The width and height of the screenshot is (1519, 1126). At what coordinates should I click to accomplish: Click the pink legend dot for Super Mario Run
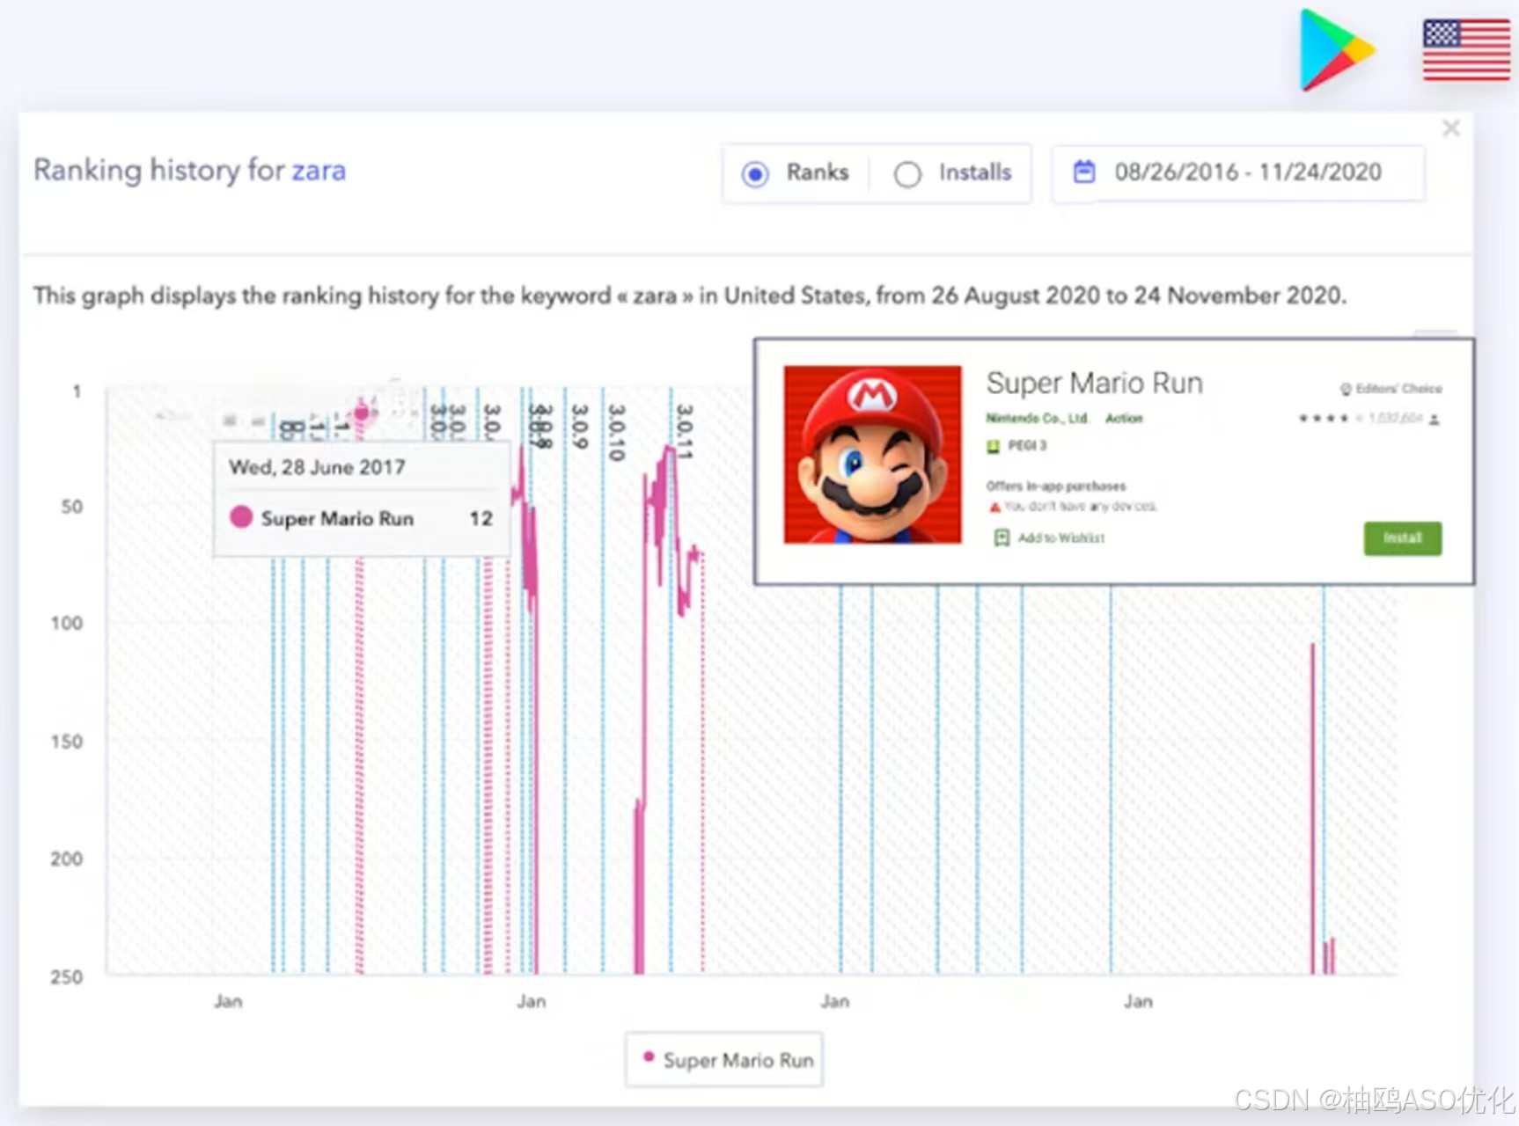click(649, 1057)
